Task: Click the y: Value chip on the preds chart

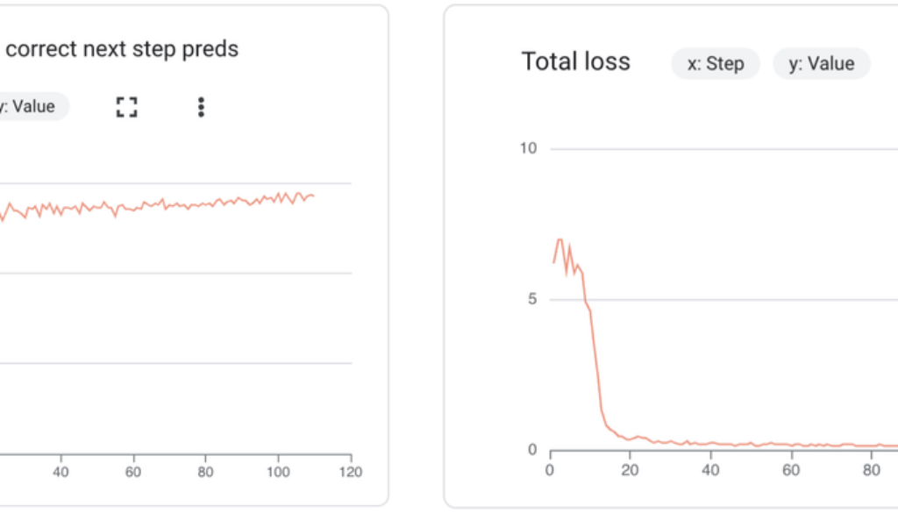Action: (x=32, y=107)
